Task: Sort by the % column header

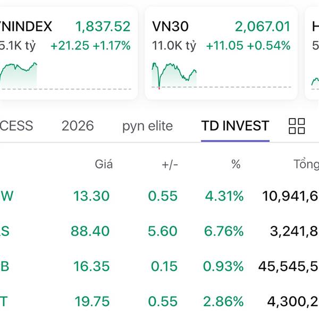Action: click(236, 164)
